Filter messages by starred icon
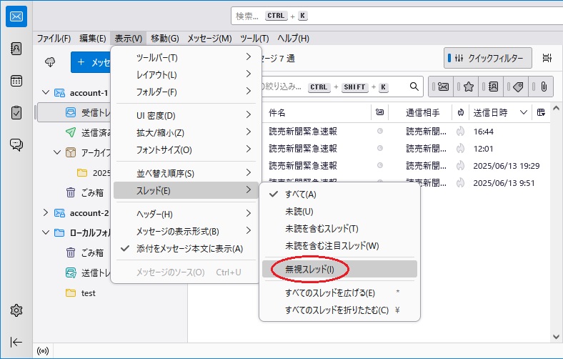This screenshot has height=359, width=563. [468, 87]
